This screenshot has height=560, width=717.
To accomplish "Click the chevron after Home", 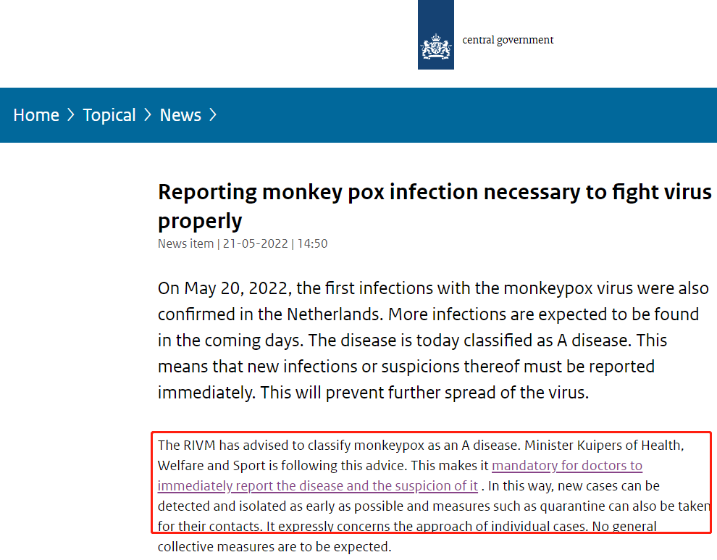I will [71, 115].
